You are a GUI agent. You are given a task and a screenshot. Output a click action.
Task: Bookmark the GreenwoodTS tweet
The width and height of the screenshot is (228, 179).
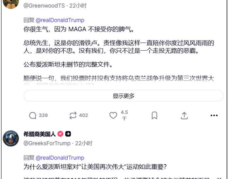pos(154,116)
